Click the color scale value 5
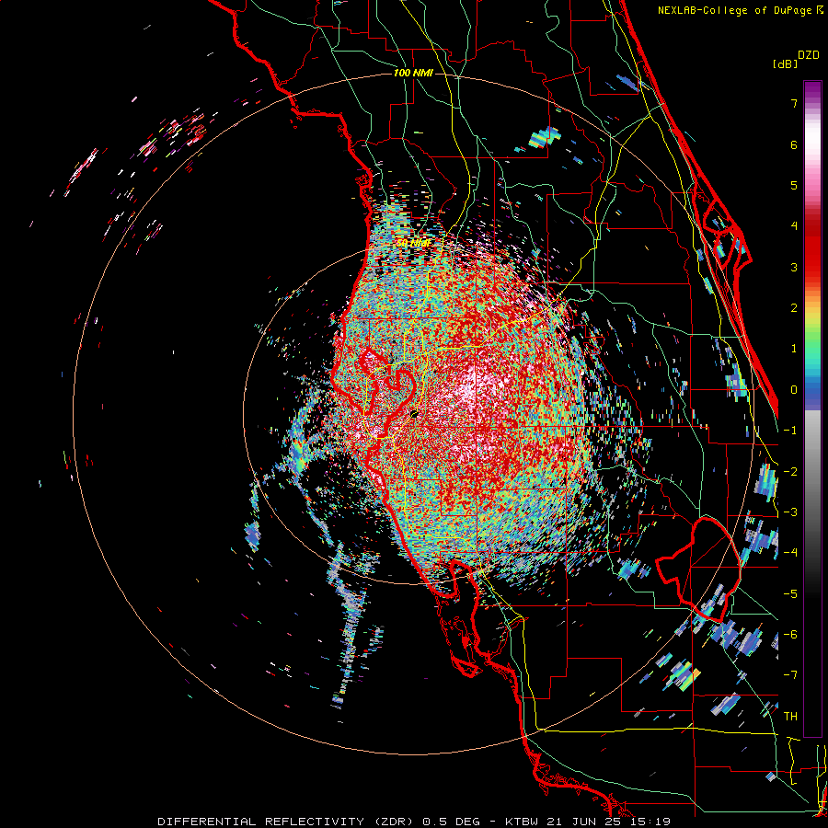Screen dimensions: 828x828 pos(794,185)
